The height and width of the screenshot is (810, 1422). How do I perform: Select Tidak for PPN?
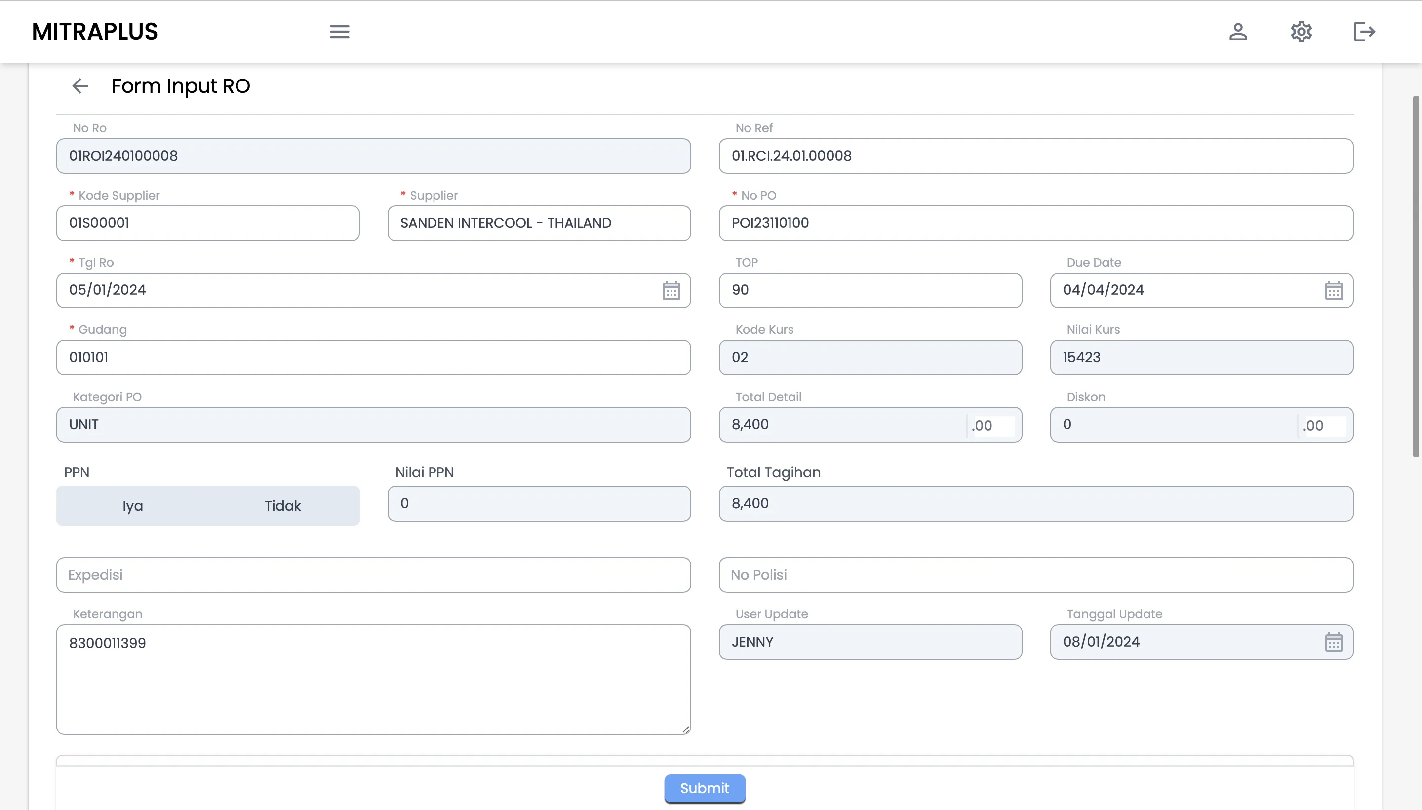click(x=282, y=505)
